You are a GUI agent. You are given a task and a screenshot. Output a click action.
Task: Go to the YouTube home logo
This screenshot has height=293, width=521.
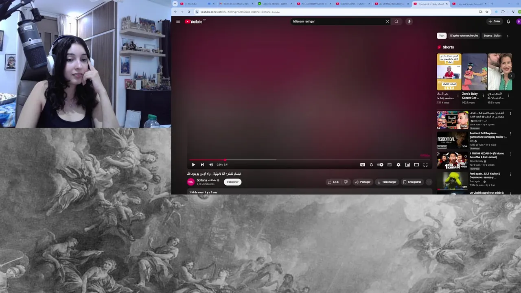click(x=194, y=22)
